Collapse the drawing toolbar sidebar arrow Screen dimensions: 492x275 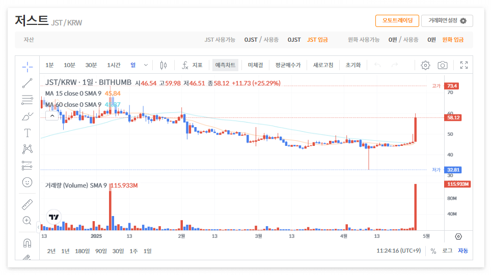(x=38, y=227)
